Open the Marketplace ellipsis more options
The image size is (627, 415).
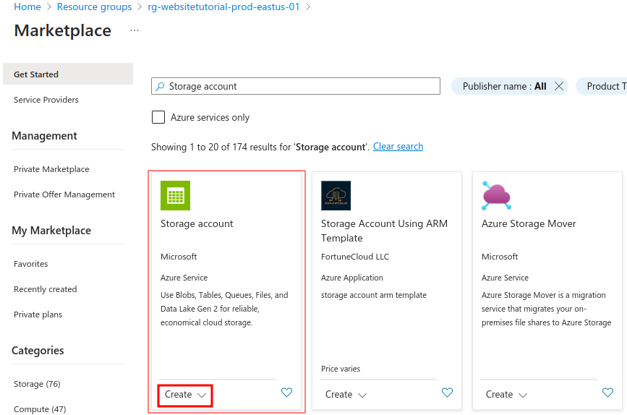coord(135,30)
